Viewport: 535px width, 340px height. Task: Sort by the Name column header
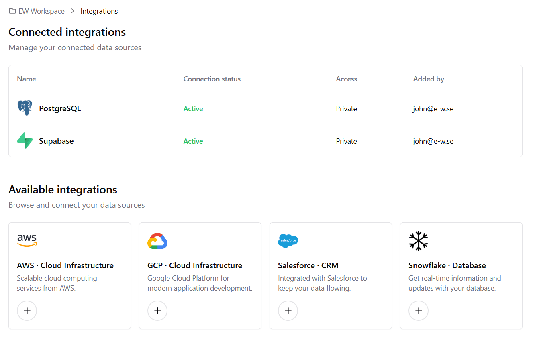pos(27,79)
